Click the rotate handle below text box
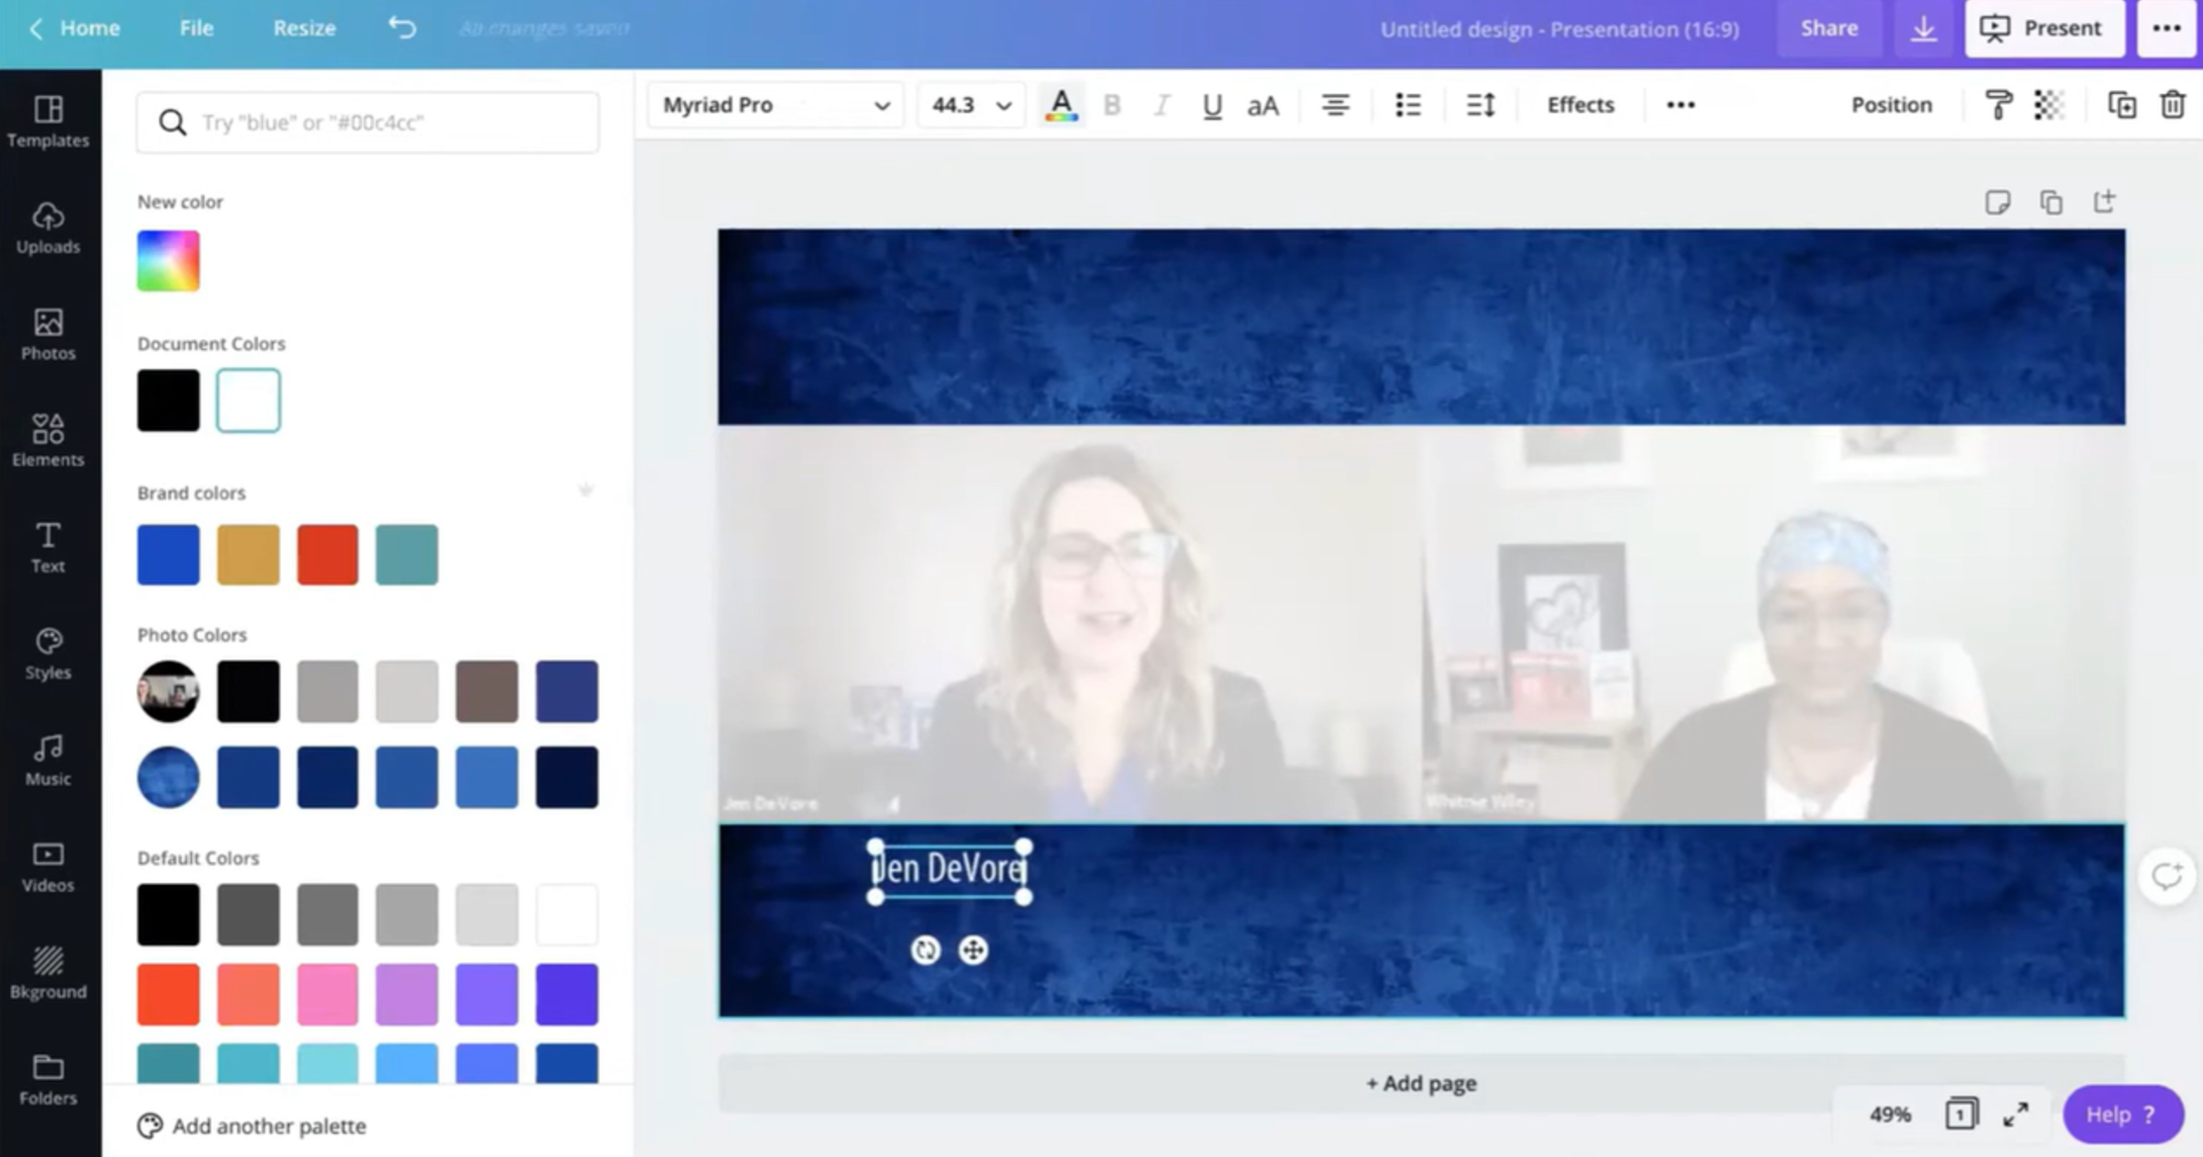This screenshot has height=1157, width=2203. 925,950
